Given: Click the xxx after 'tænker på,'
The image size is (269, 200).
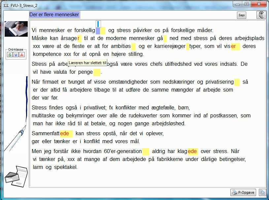Looking at the screenshot, I should (x=71, y=159).
